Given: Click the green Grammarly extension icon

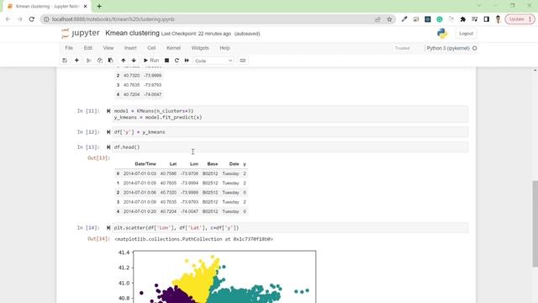Looking at the screenshot, I should coord(440,19).
